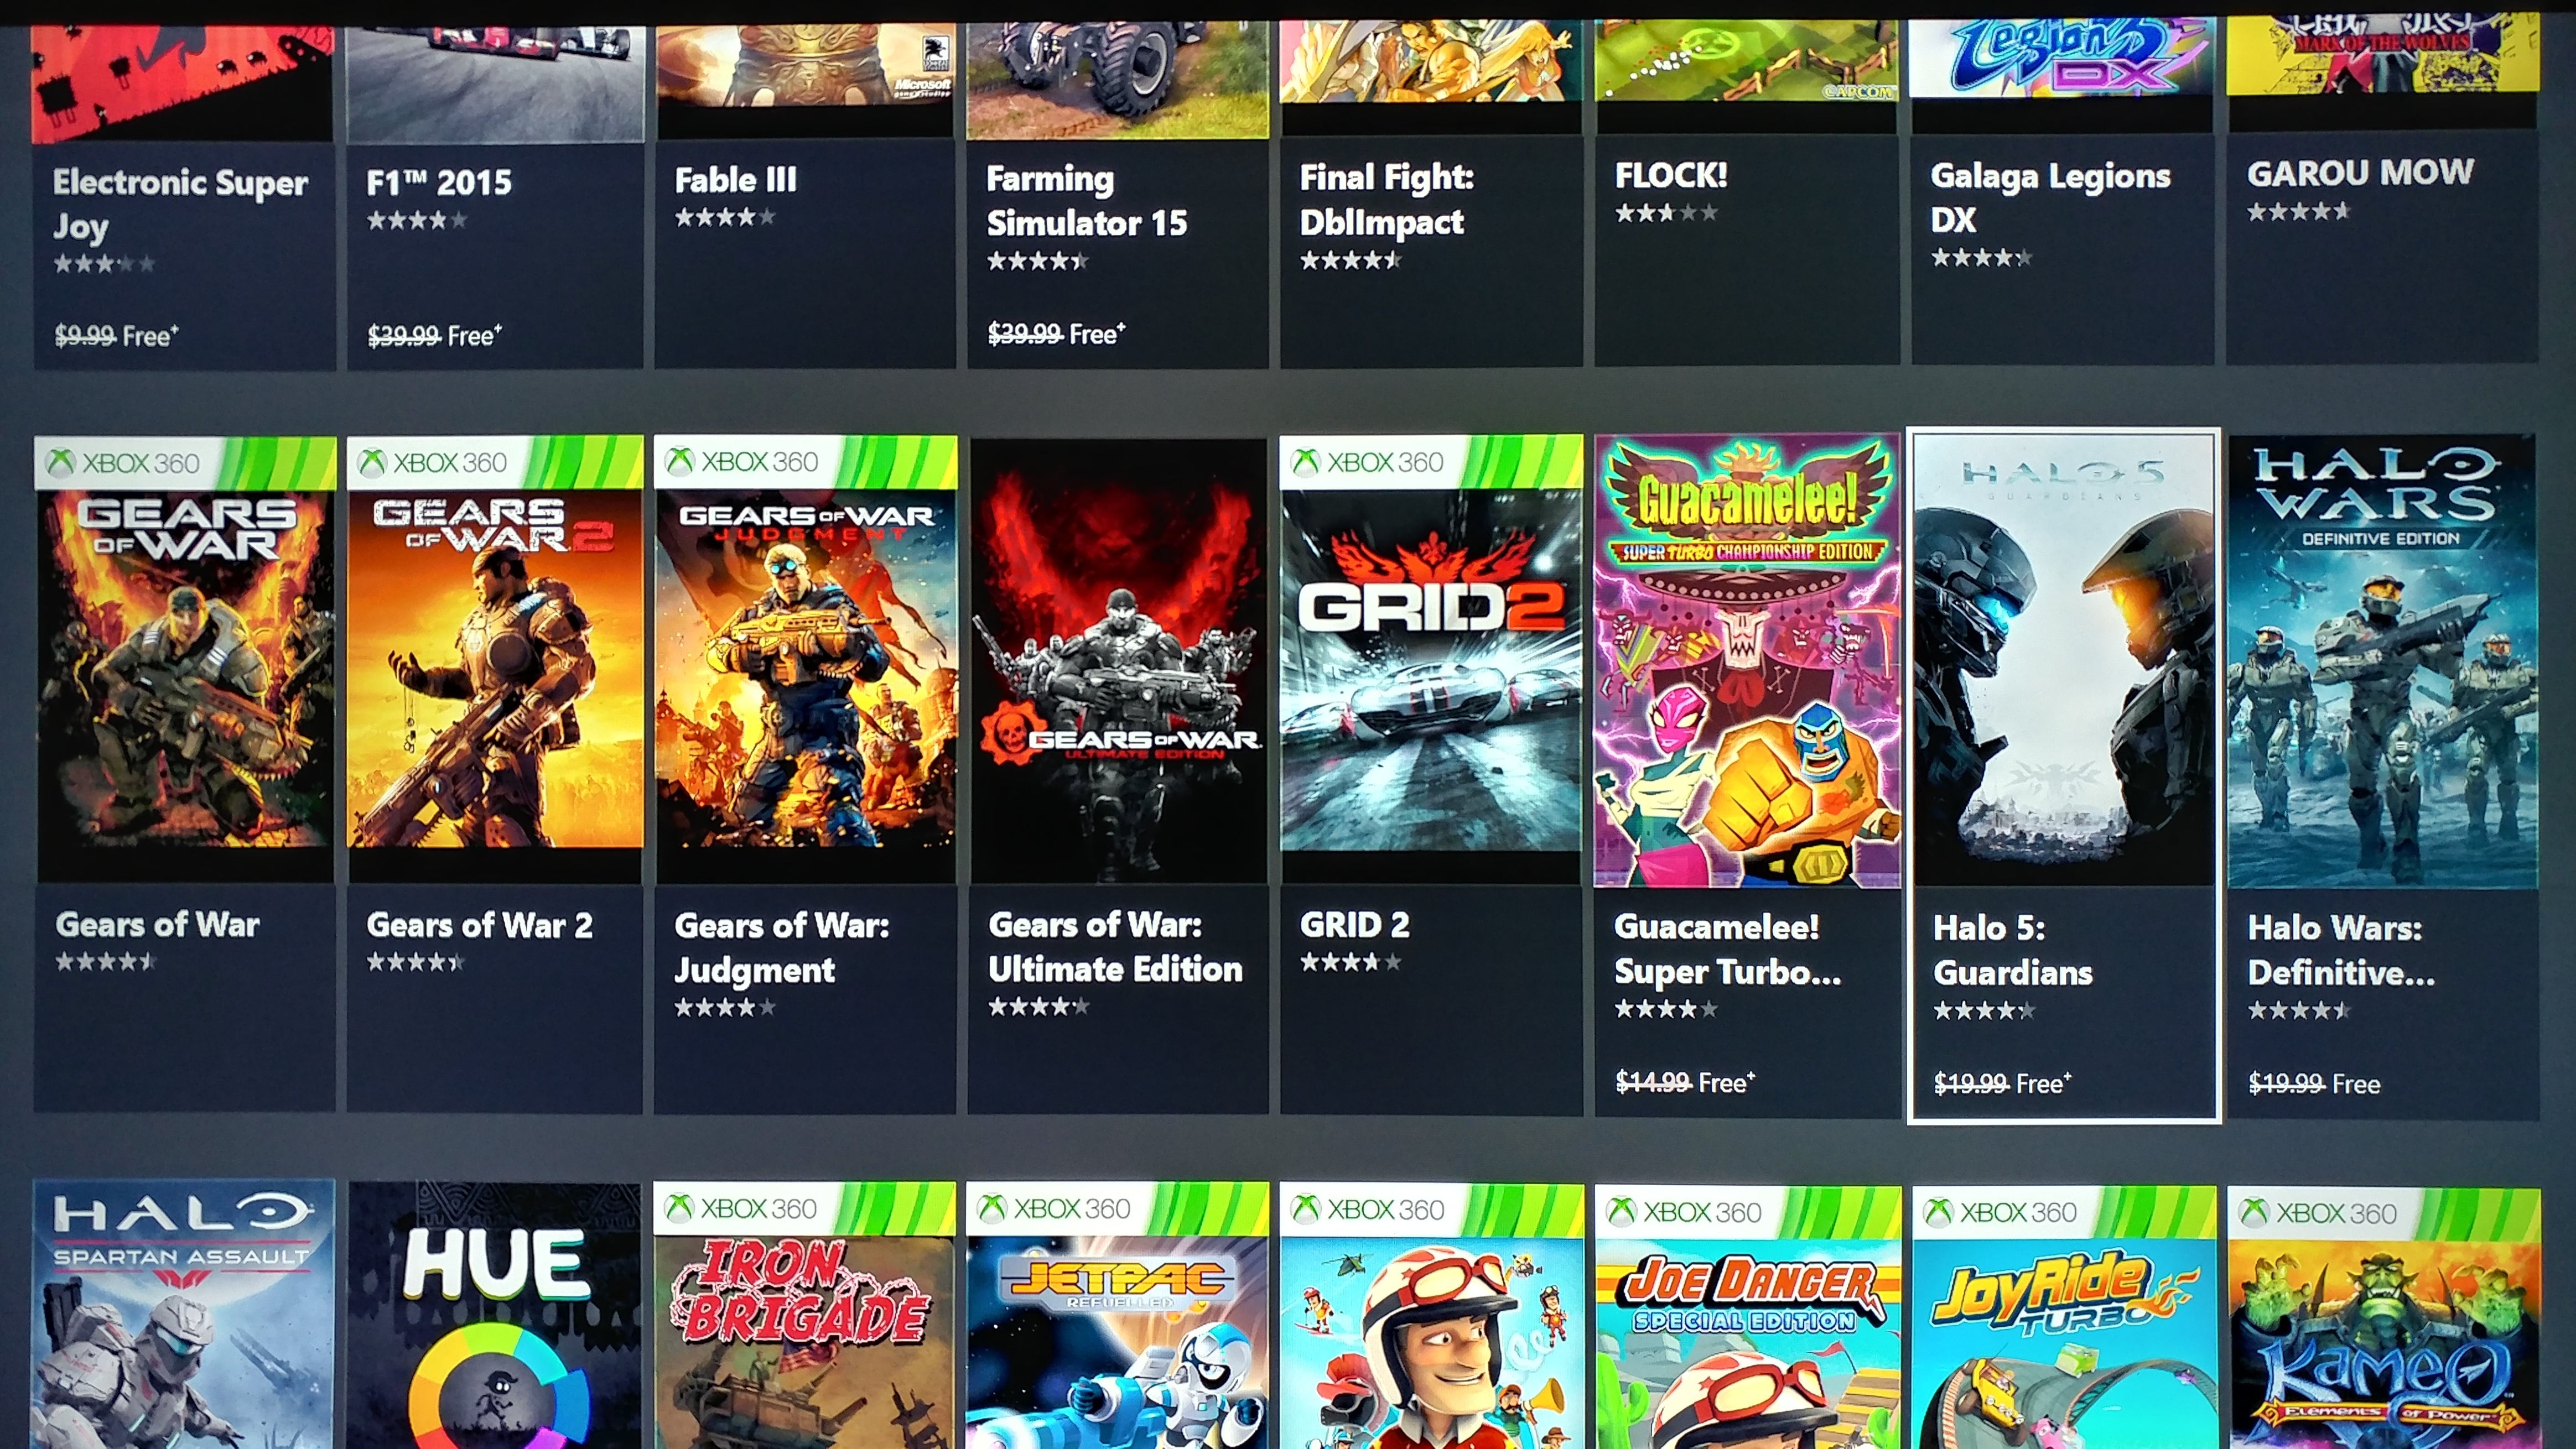Click star rating under Gears of War 2
The width and height of the screenshot is (2576, 1449).
(x=415, y=962)
